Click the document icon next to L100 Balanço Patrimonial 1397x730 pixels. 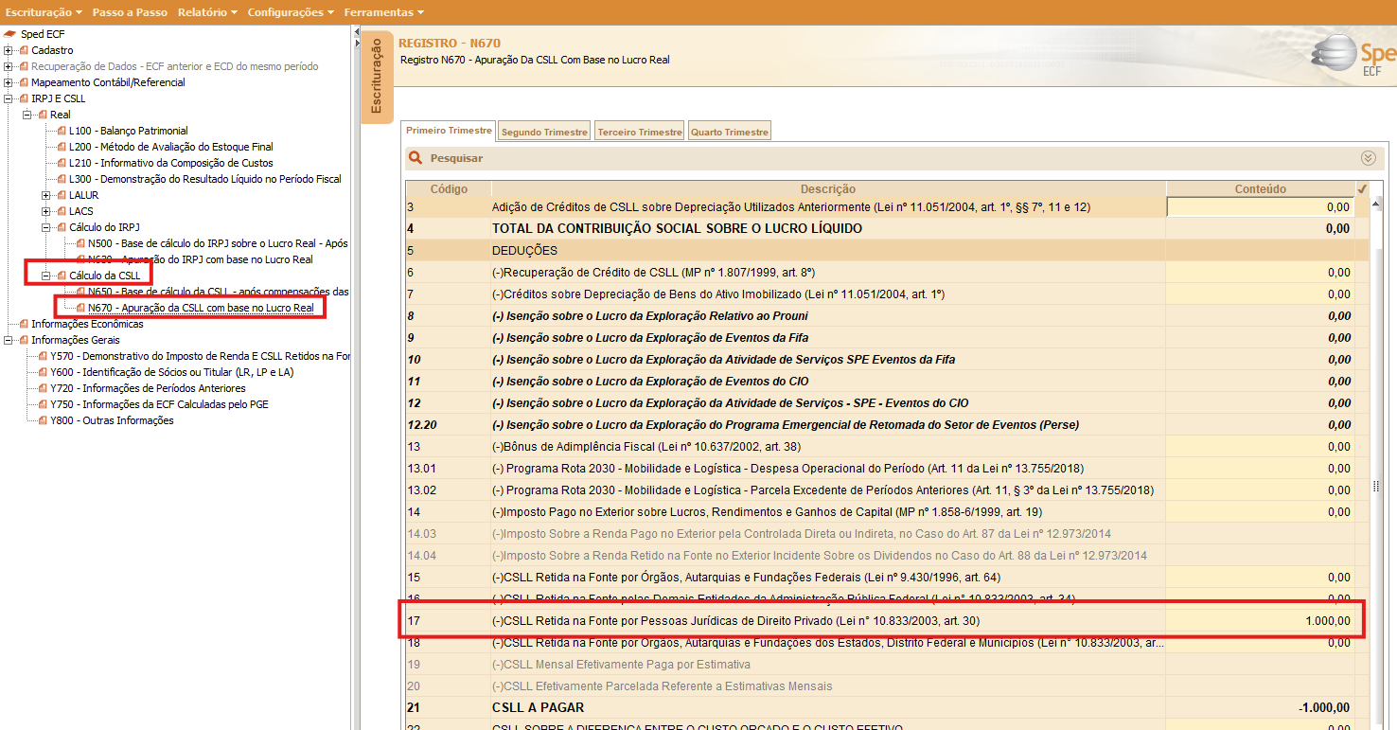point(62,131)
